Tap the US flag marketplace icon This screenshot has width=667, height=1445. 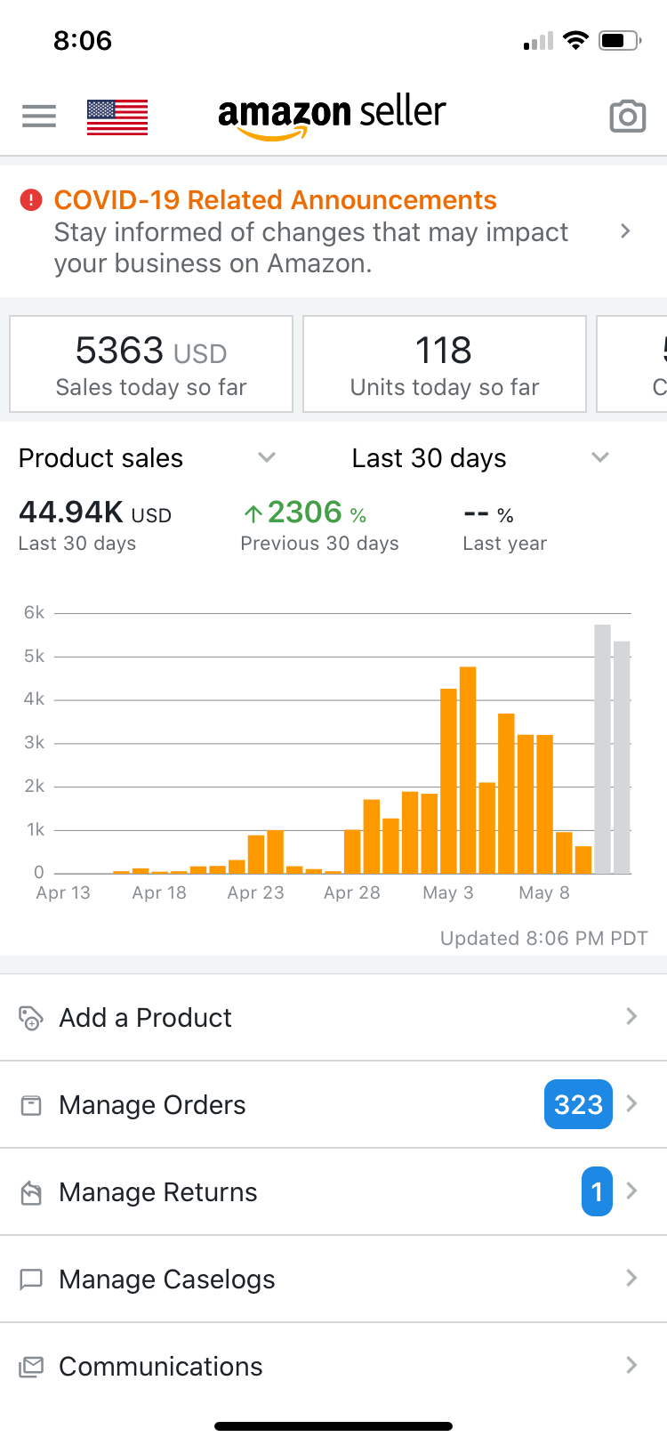(x=117, y=117)
